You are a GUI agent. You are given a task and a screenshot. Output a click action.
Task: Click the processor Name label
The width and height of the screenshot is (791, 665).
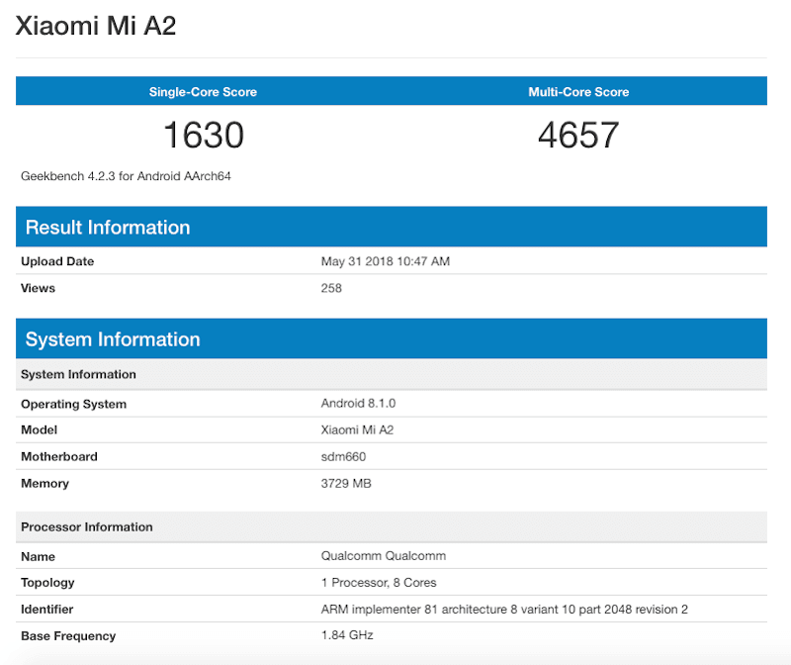pos(38,557)
